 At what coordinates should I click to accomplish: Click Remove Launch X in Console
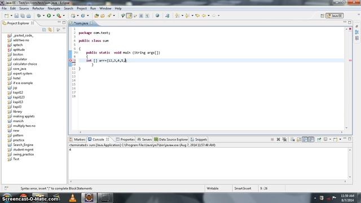point(278,139)
